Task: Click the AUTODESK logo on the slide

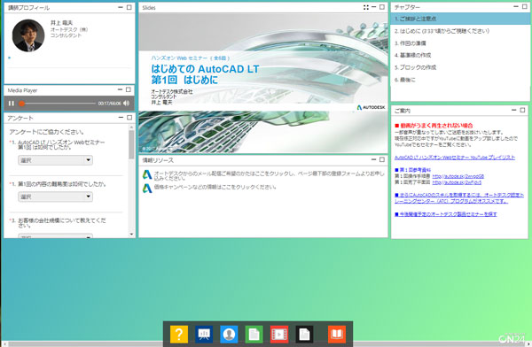Action: click(x=371, y=107)
